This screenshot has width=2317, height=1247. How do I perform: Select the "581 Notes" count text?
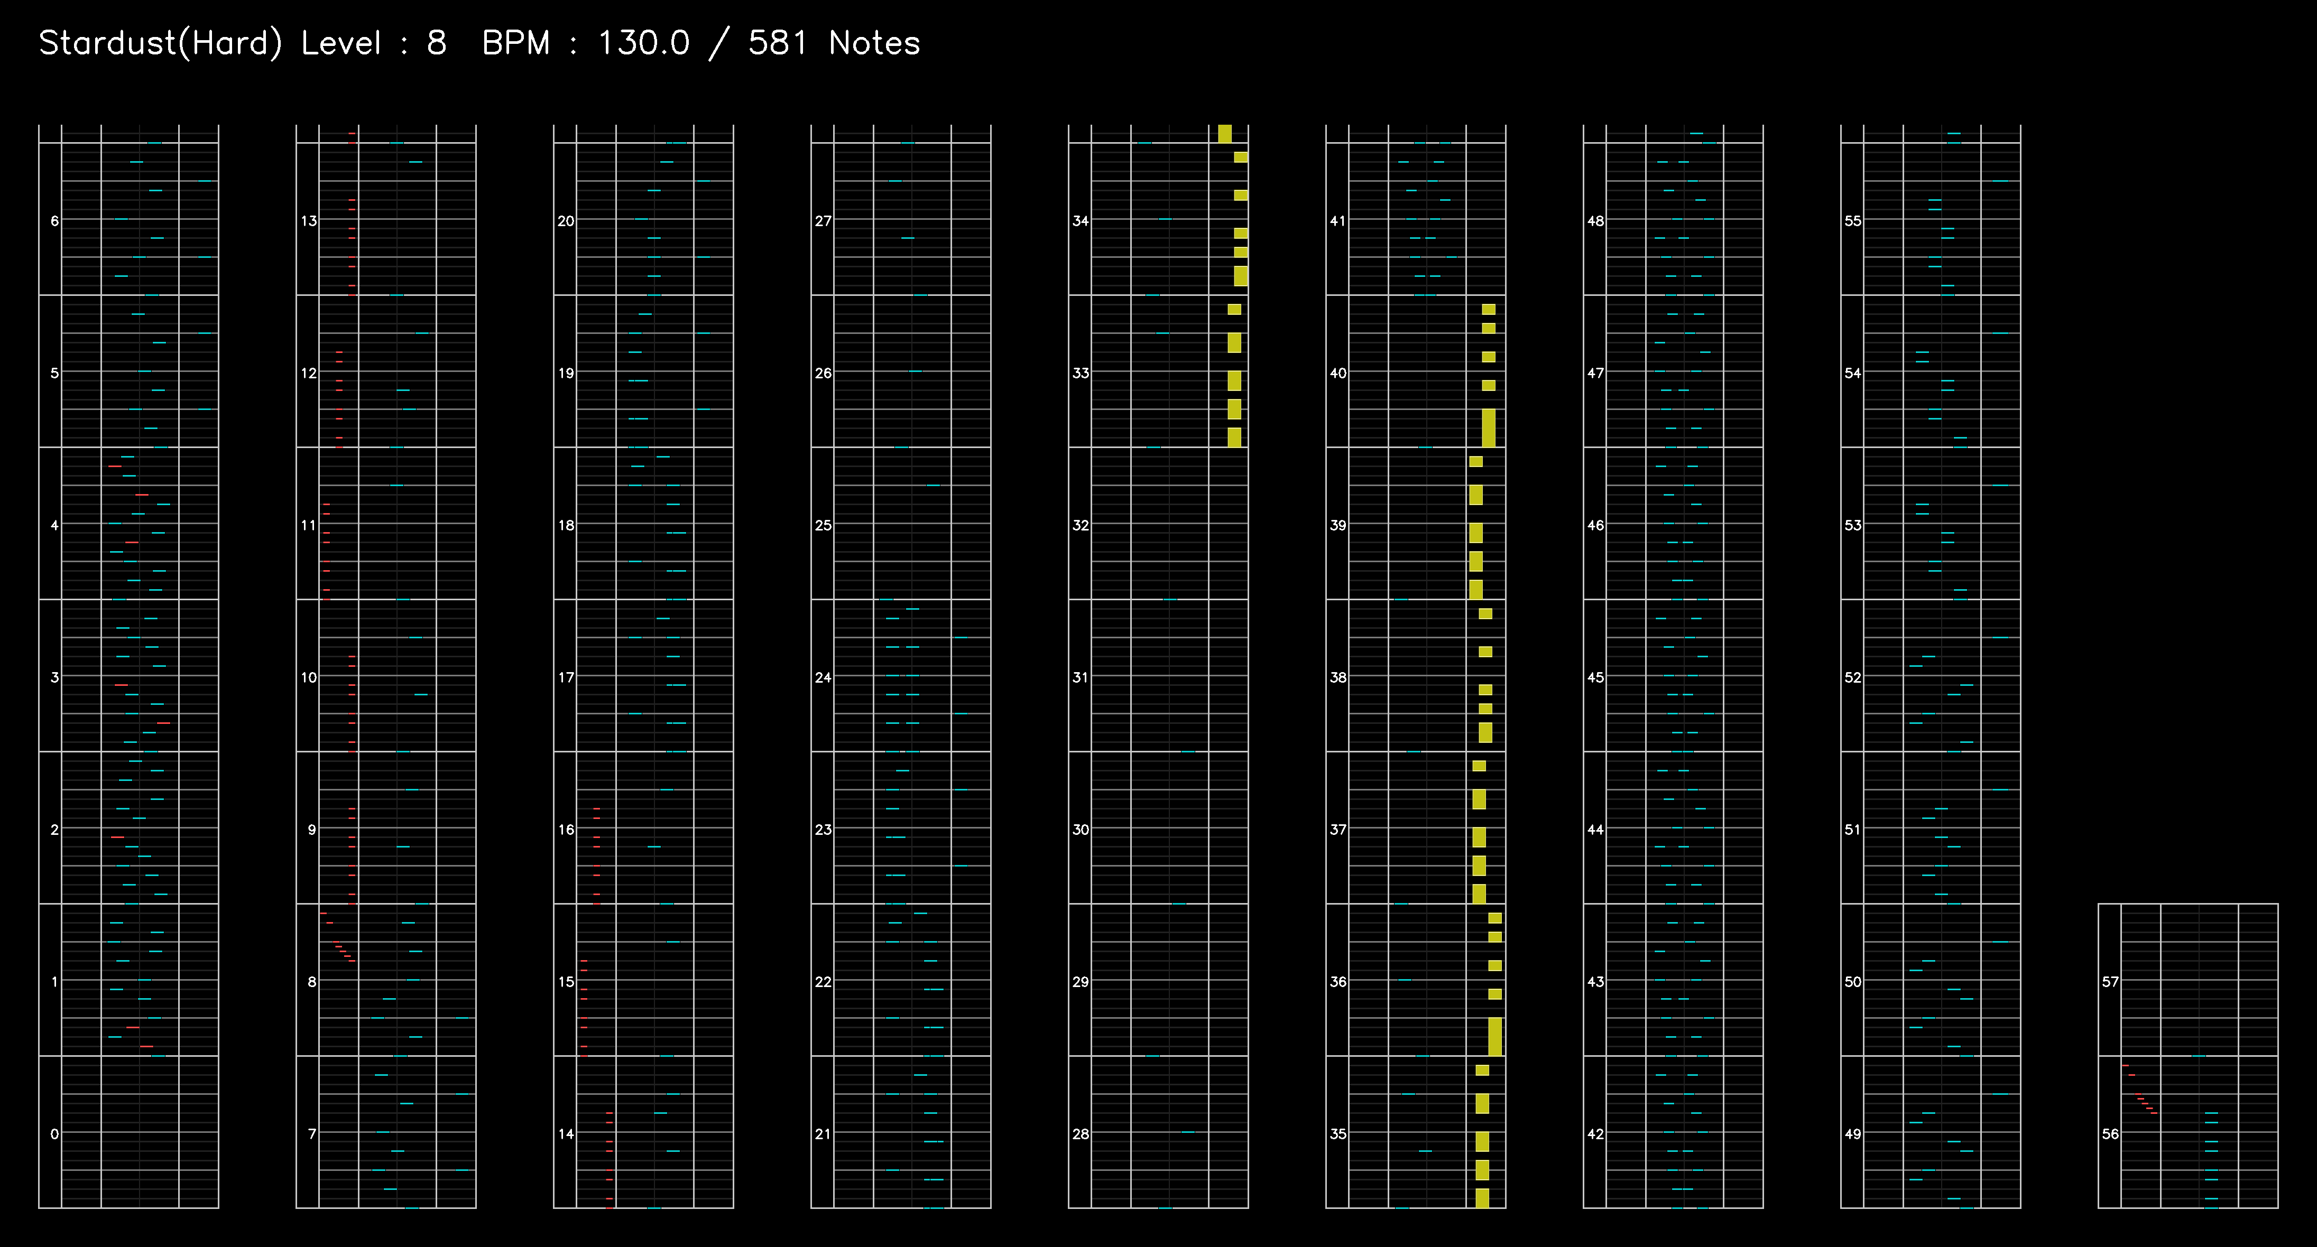(x=834, y=43)
